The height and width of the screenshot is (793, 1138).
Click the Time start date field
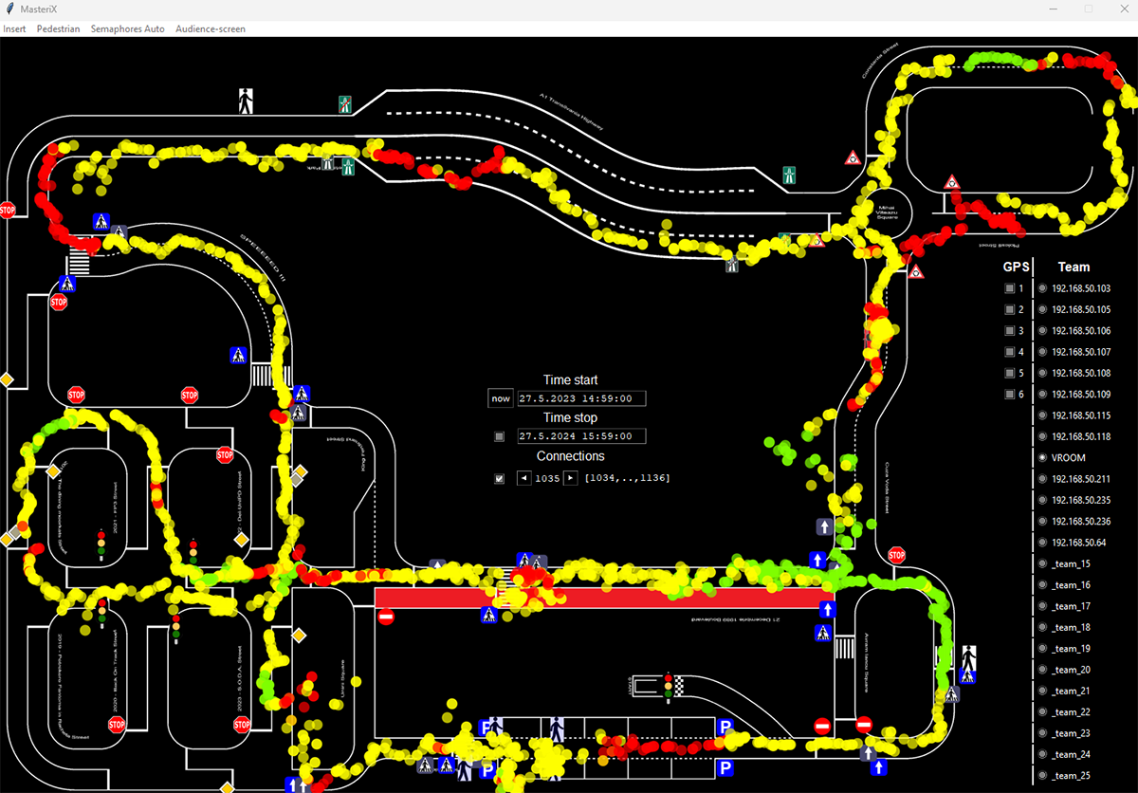[x=580, y=398]
